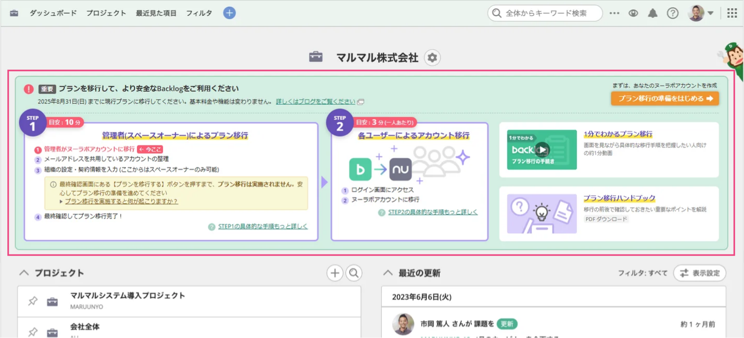Play the 1分でわかるプラン移行 video thumbnail
Screen dimensions: 744x338
click(542, 150)
